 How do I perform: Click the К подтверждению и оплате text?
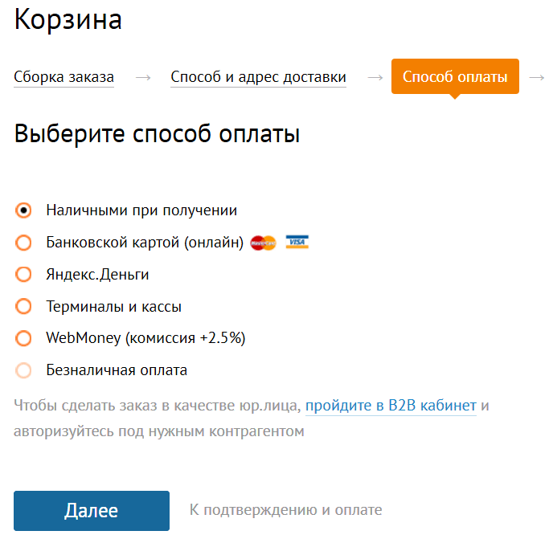coord(285,510)
